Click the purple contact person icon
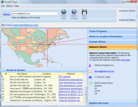This screenshot has height=107, width=138. [x=90, y=66]
